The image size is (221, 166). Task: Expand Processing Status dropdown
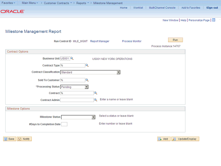[87, 87]
